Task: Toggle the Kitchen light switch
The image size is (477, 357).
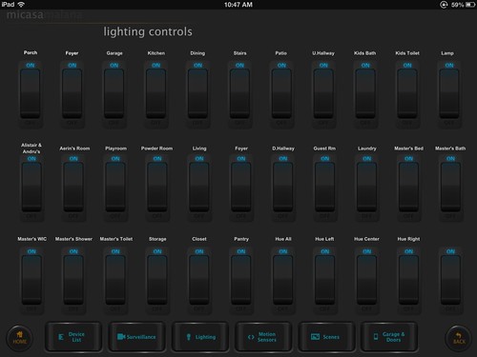Action: pyautogui.click(x=156, y=94)
